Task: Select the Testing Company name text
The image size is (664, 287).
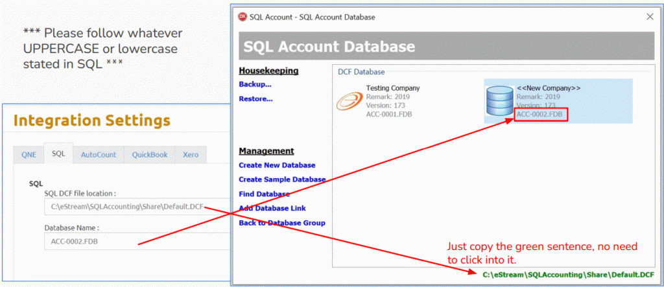Action: click(x=393, y=88)
